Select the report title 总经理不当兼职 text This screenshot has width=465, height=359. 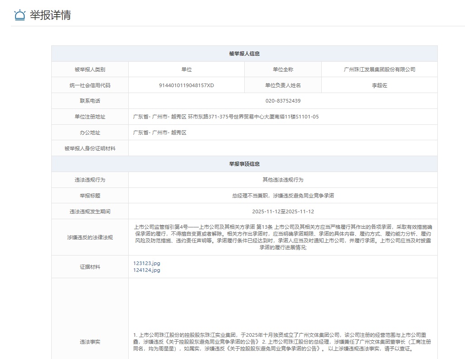coord(283,196)
